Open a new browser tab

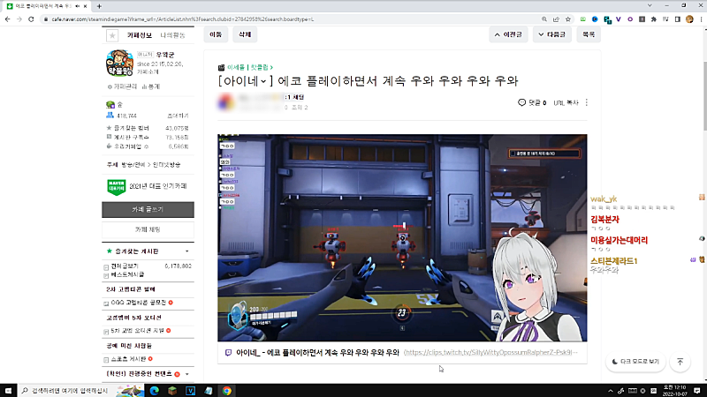tap(99, 6)
